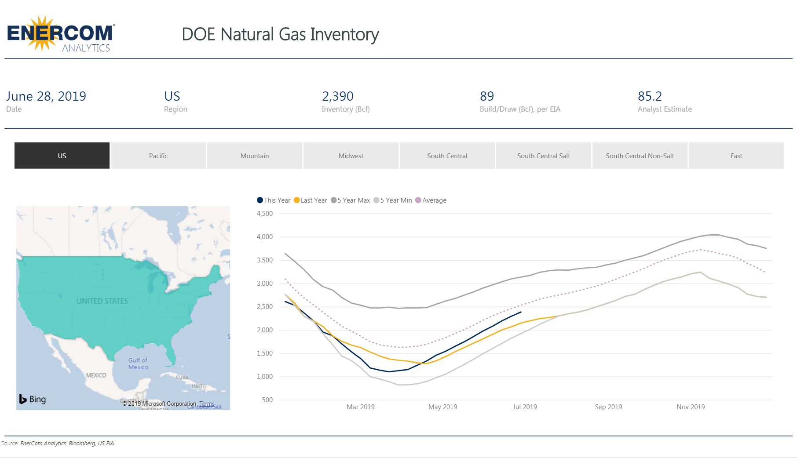Viewport: 797px width, 458px height.
Task: Switch to South Central Salt tab
Action: [544, 156]
